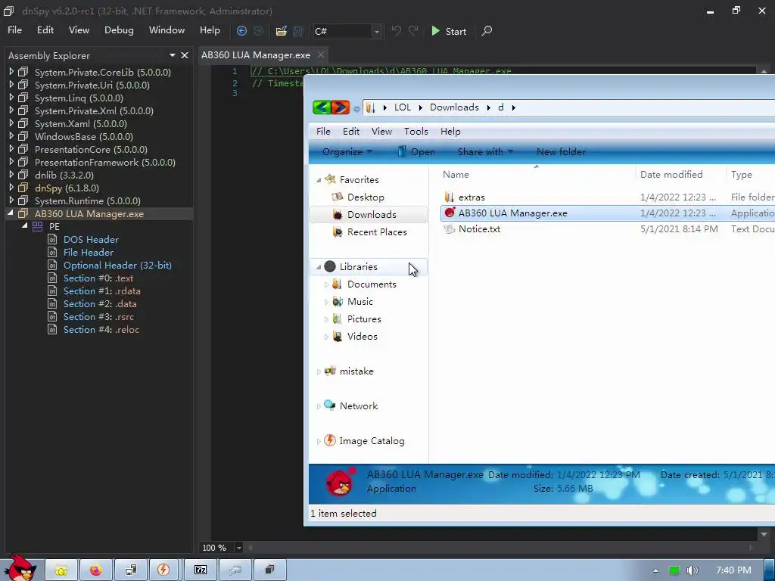Screen dimensions: 775x581
Task: Open Assembly Explorer panel options dropdown
Action: click(x=172, y=55)
